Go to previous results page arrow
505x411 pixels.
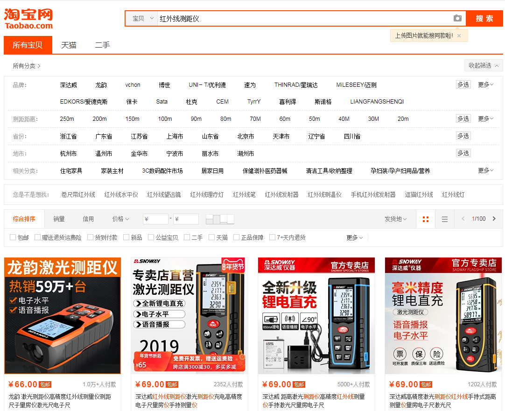coord(463,219)
